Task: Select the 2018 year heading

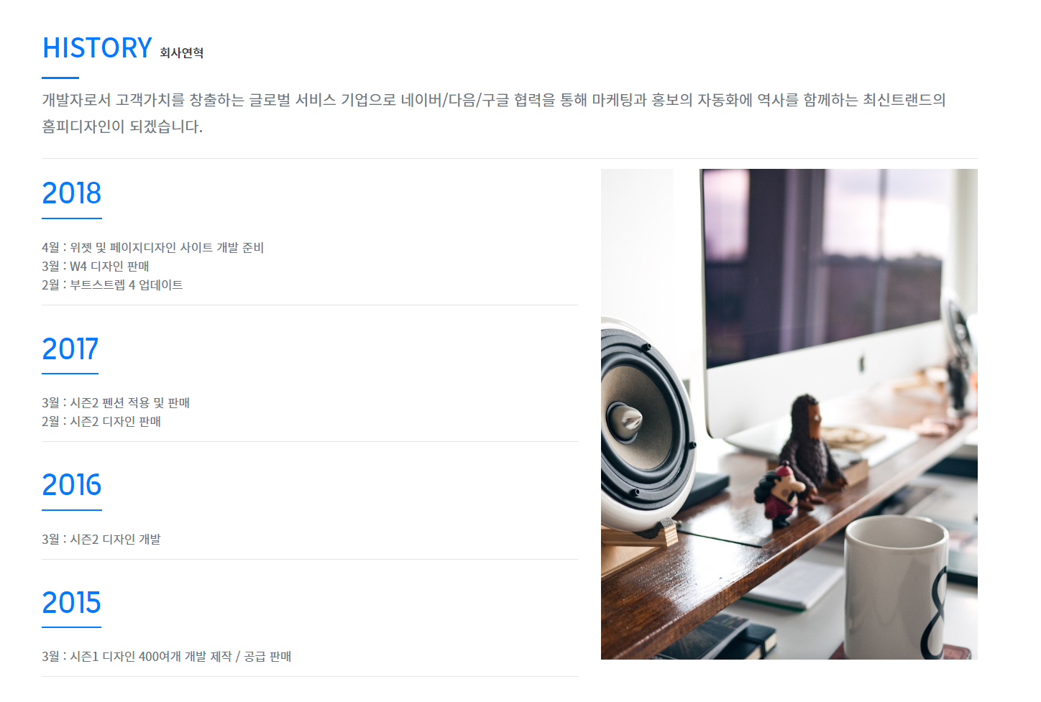Action: click(72, 193)
